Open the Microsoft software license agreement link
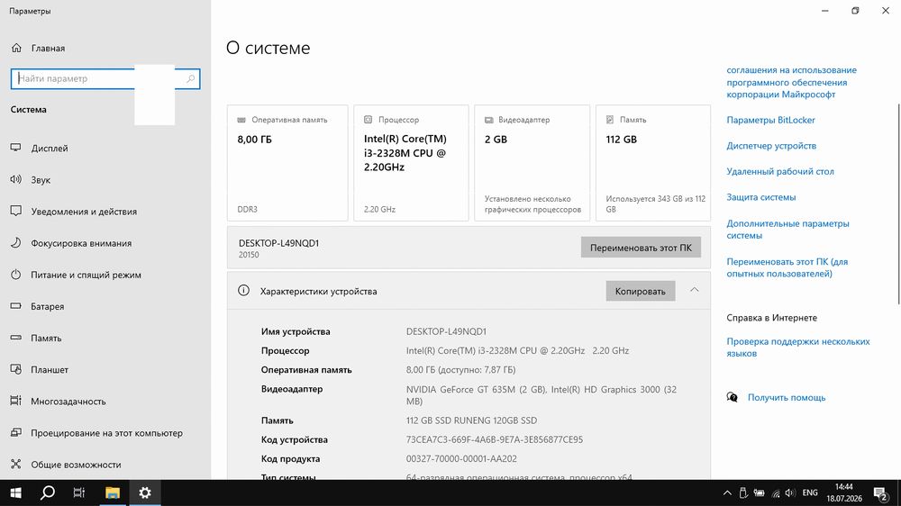The width and height of the screenshot is (901, 506). [791, 82]
